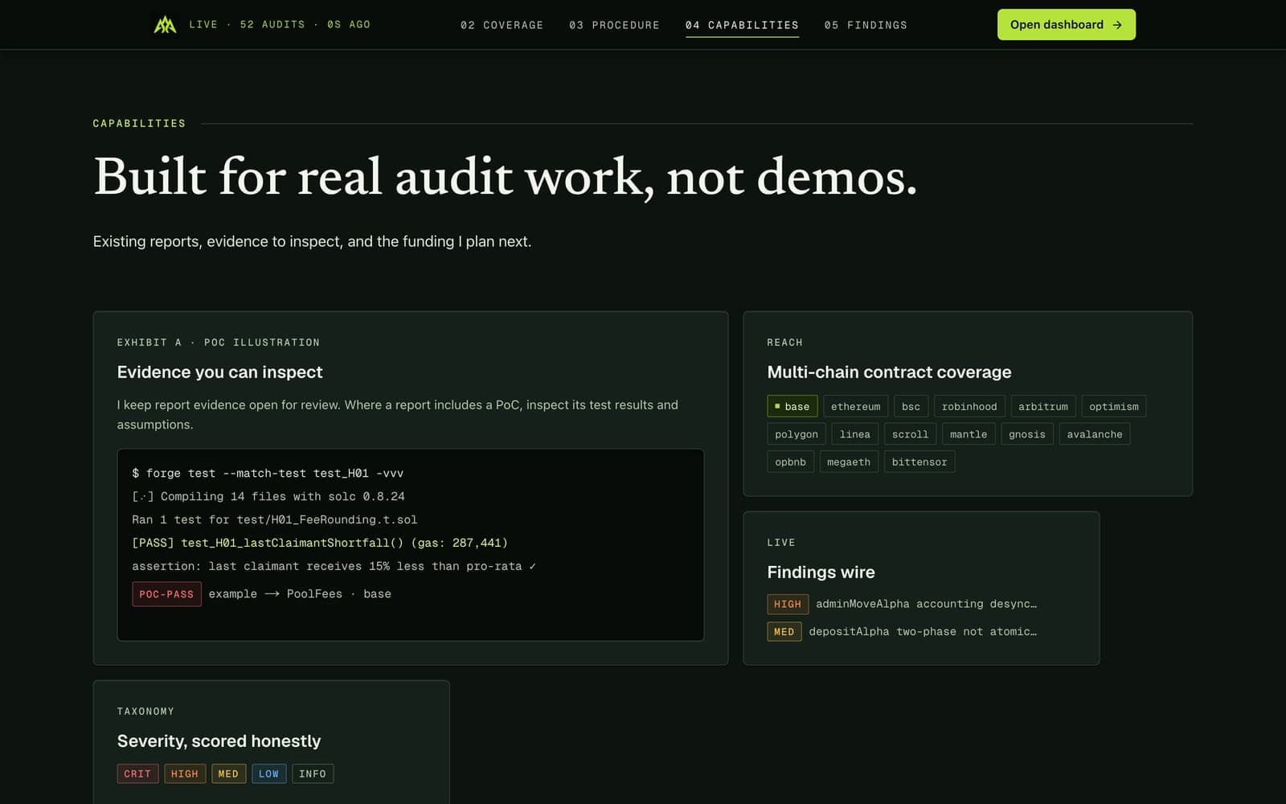Open the depositAlpha two-phase not atomic finding
Image resolution: width=1286 pixels, height=804 pixels.
[923, 632]
